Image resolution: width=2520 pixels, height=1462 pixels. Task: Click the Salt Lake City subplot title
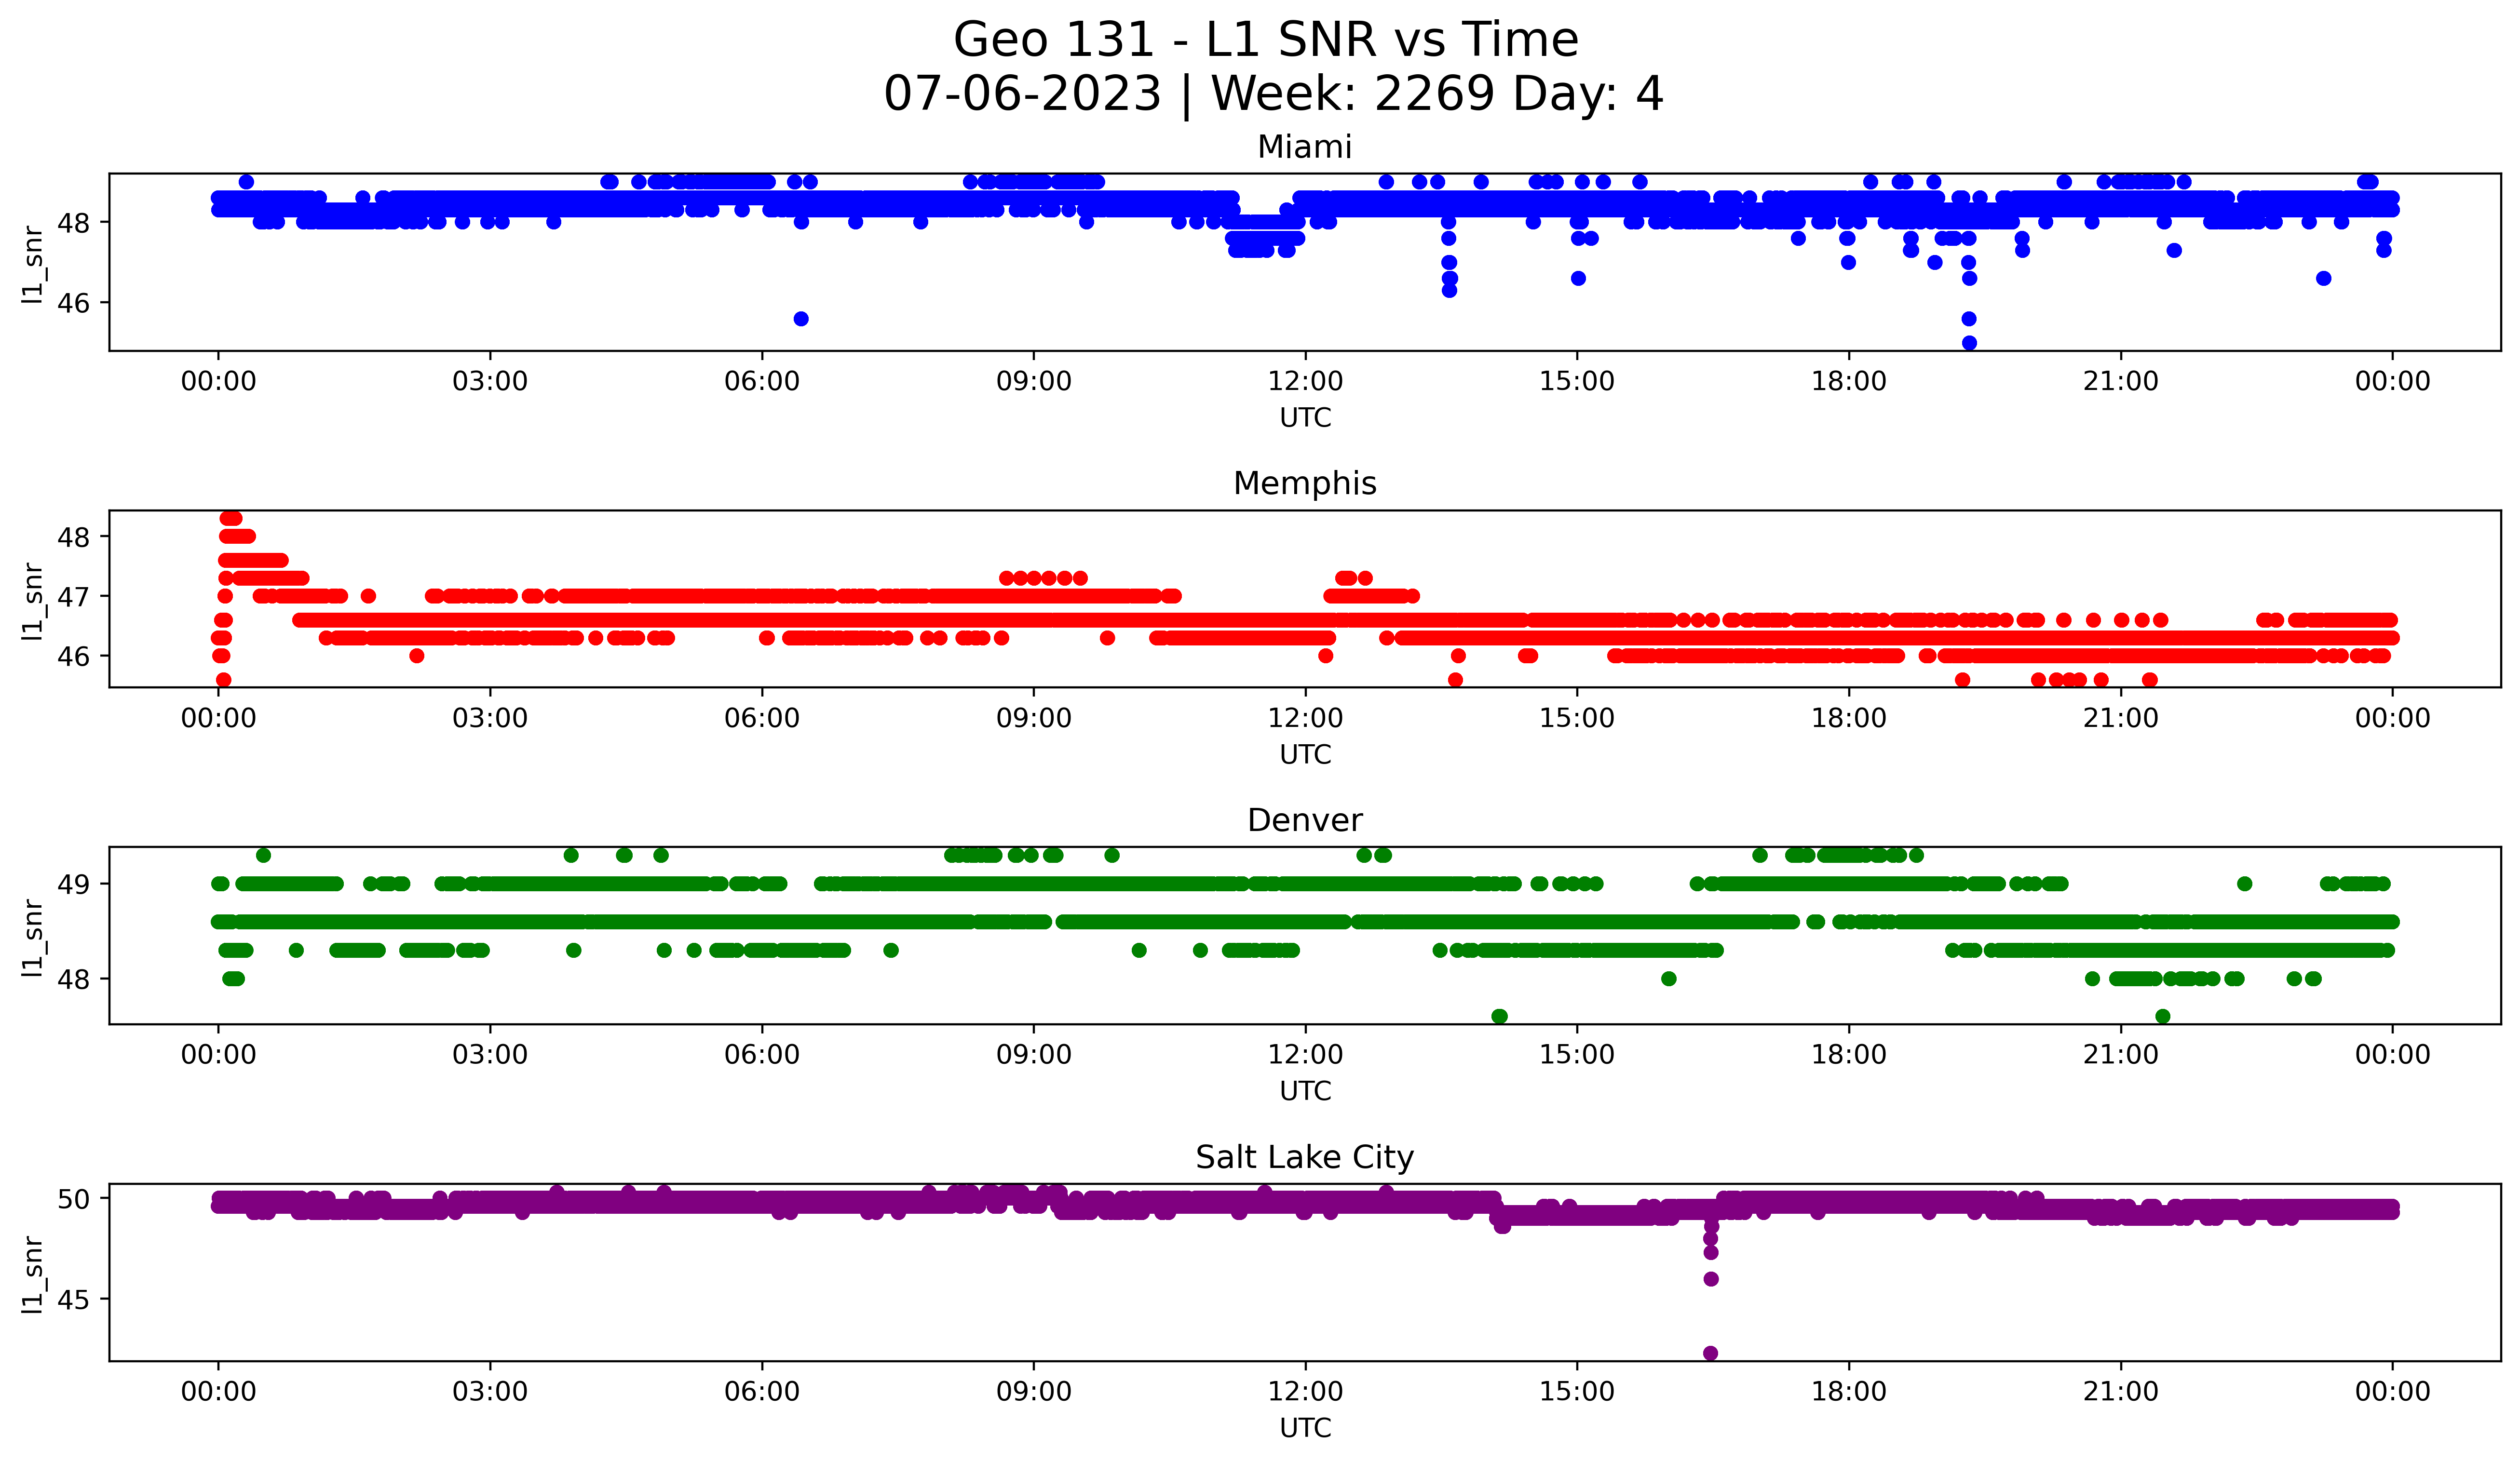click(1304, 1157)
